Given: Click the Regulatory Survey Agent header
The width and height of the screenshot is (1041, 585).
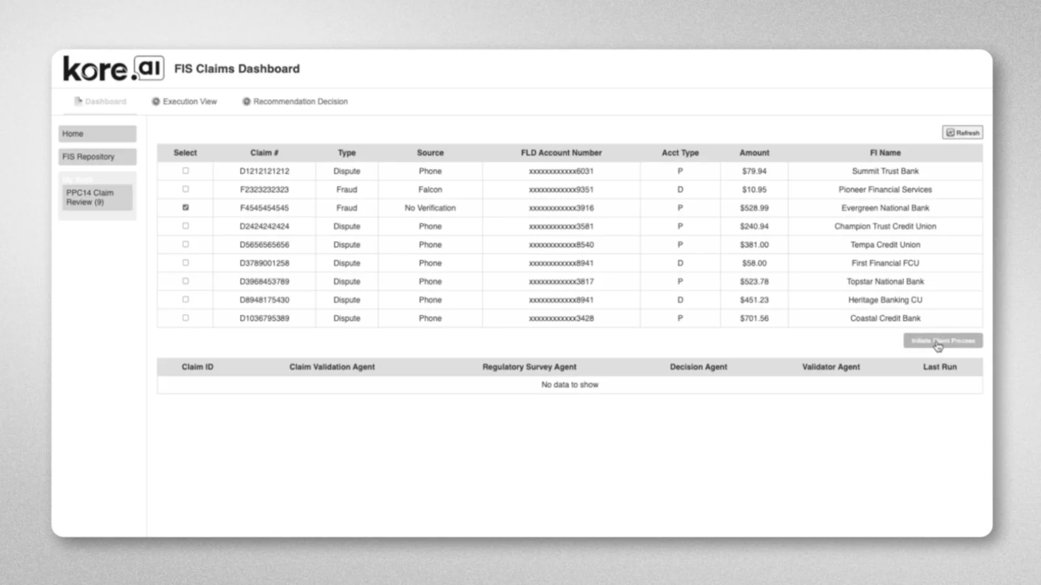Looking at the screenshot, I should 529,367.
